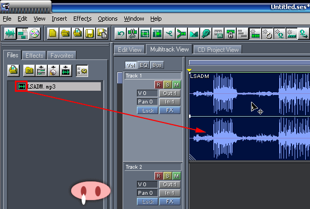
Task: Mute Track 1 with M button
Action: 177,85
